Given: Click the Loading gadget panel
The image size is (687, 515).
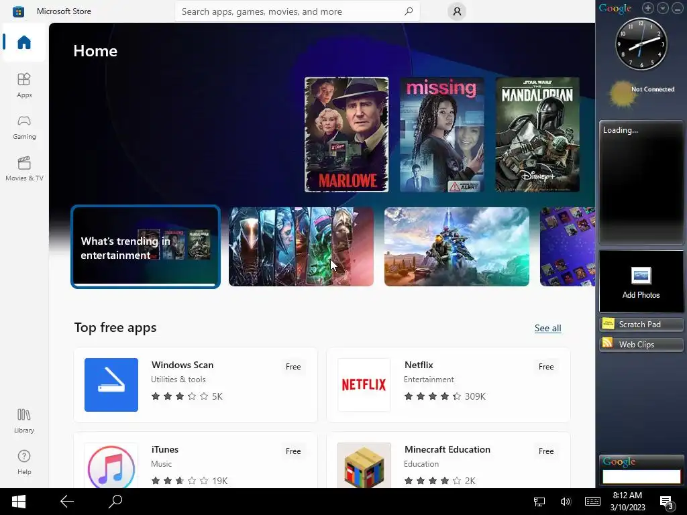Looking at the screenshot, I should coord(641,182).
